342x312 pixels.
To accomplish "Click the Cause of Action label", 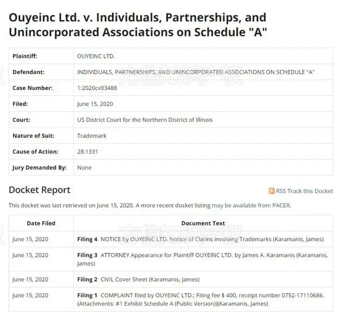I will tap(35, 152).
